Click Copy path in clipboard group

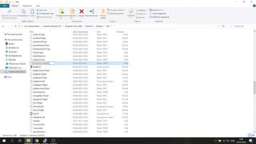pos(45,14)
